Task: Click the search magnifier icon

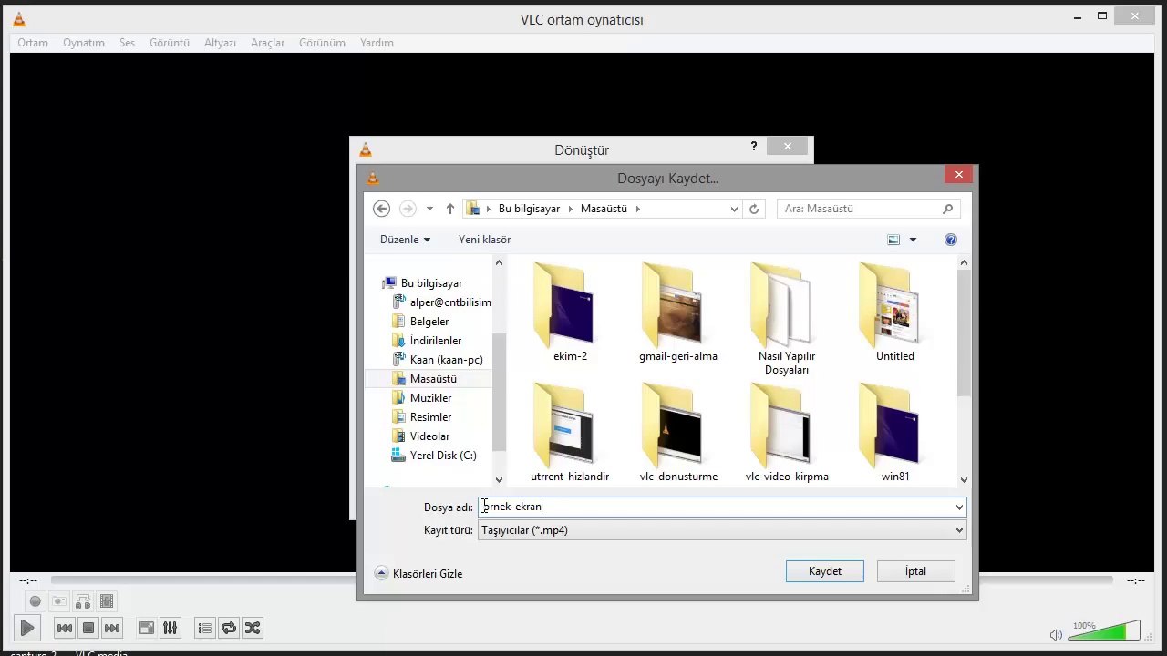Action: [948, 209]
